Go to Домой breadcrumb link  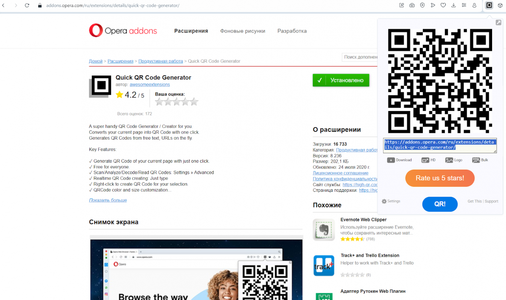point(96,61)
